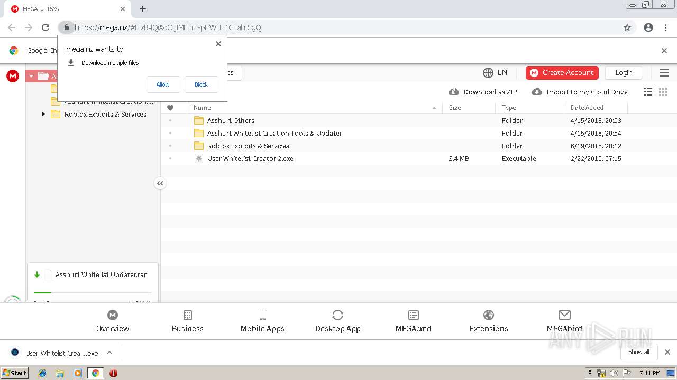The image size is (677, 380).
Task: Click the MEGA logo icon in sidebar
Action: pos(13,76)
